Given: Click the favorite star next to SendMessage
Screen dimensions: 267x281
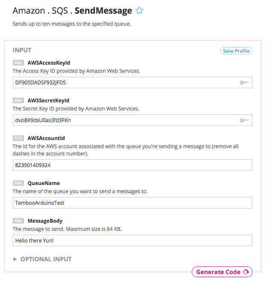Looking at the screenshot, I should (x=139, y=11).
